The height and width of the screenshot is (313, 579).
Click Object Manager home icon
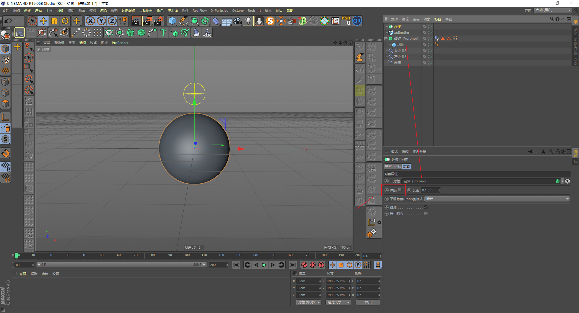pos(557,19)
